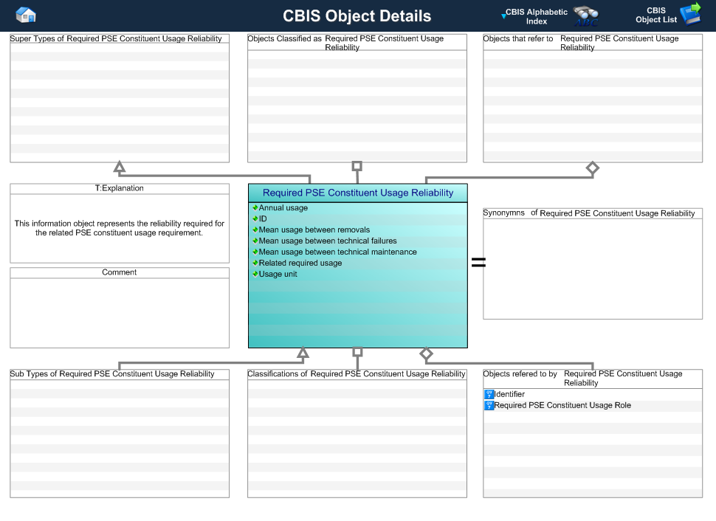Image resolution: width=716 pixels, height=521 pixels.
Task: Click the Comment box header
Action: (x=119, y=272)
